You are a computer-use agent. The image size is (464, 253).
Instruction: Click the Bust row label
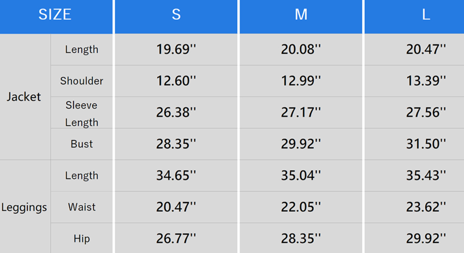click(x=82, y=144)
